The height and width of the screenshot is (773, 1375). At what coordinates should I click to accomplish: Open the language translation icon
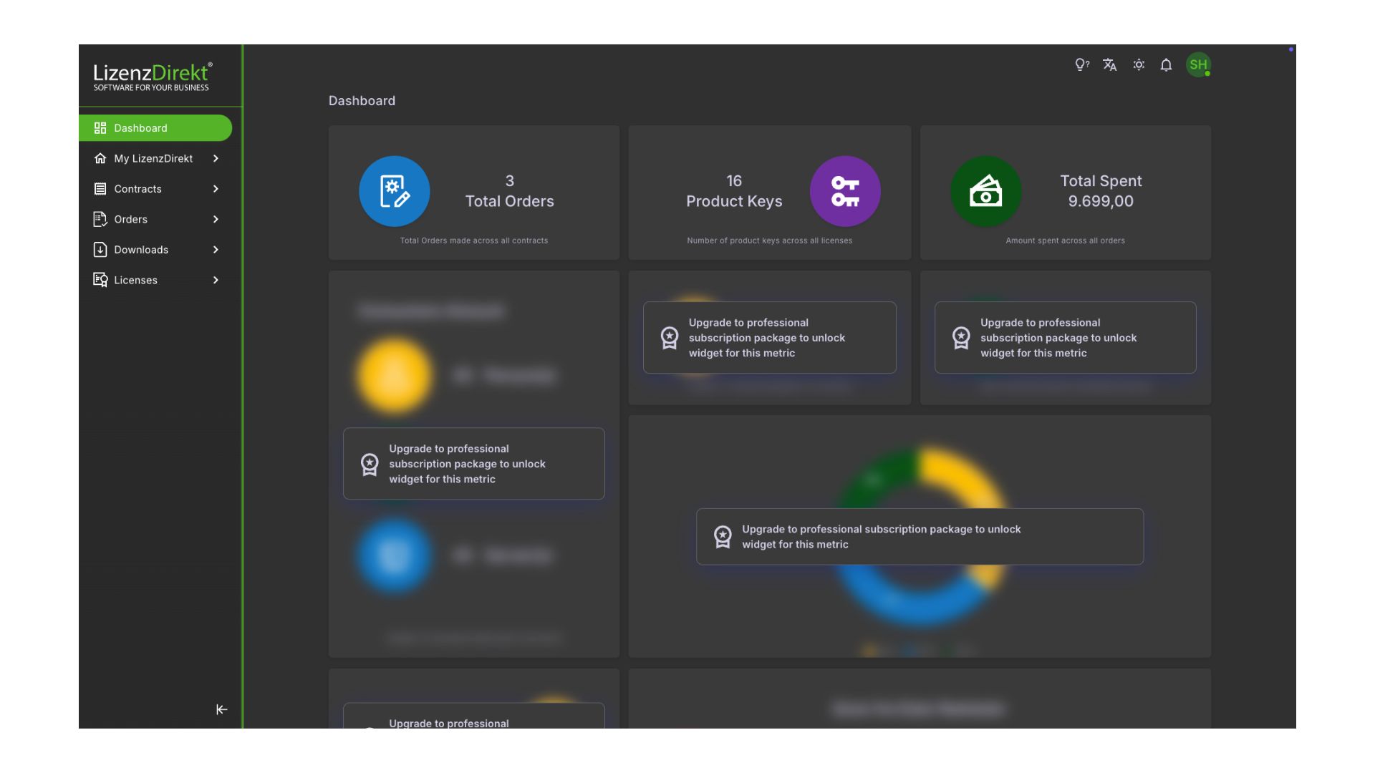[1109, 65]
